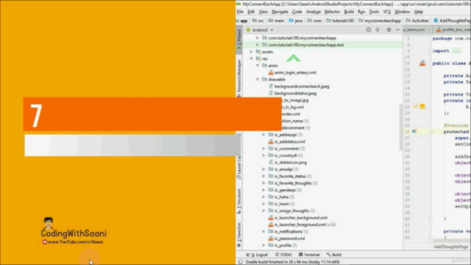Hide the Project panel with minus icon
This screenshot has height=265, width=471.
[397, 29]
